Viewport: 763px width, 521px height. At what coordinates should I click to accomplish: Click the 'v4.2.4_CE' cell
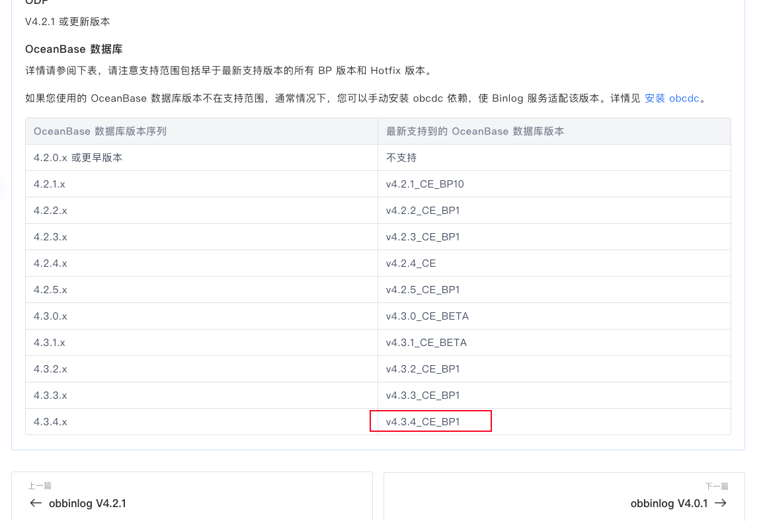[x=554, y=263]
